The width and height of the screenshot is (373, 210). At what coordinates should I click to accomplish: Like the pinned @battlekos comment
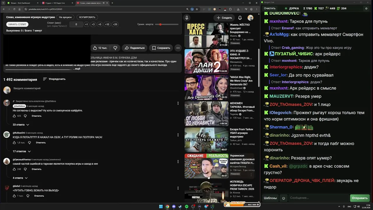[x=14, y=116]
